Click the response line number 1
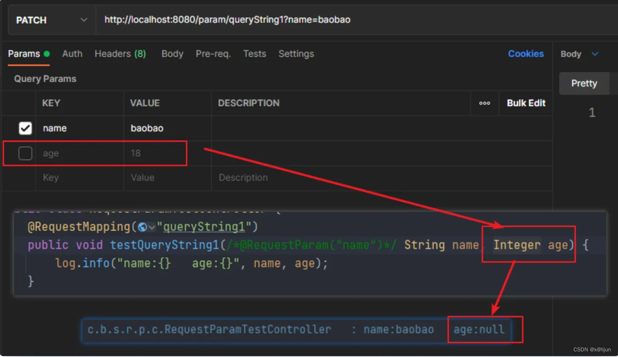Image resolution: width=618 pixels, height=357 pixels. [x=592, y=113]
